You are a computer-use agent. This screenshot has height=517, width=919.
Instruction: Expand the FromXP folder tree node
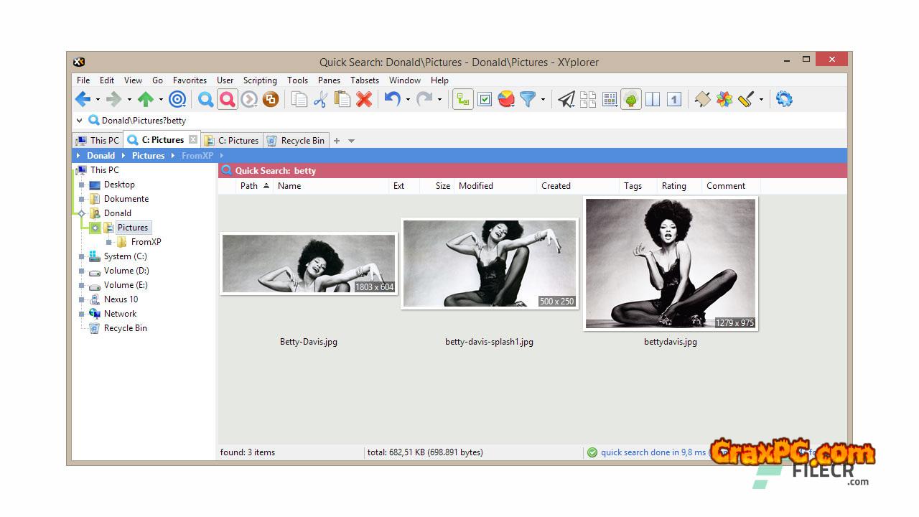[x=109, y=242]
